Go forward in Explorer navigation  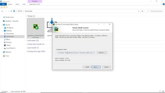pos(6,11)
